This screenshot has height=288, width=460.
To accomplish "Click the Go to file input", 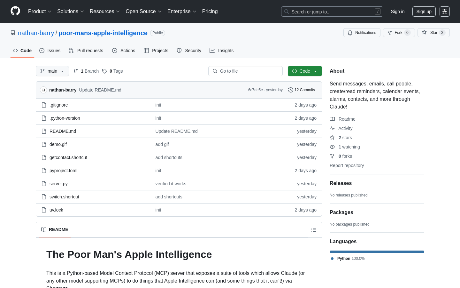I will (245, 71).
